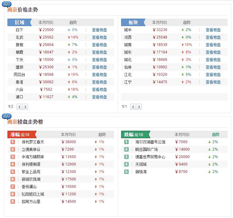Click next arrow under the 板块 table

(x=139, y=107)
